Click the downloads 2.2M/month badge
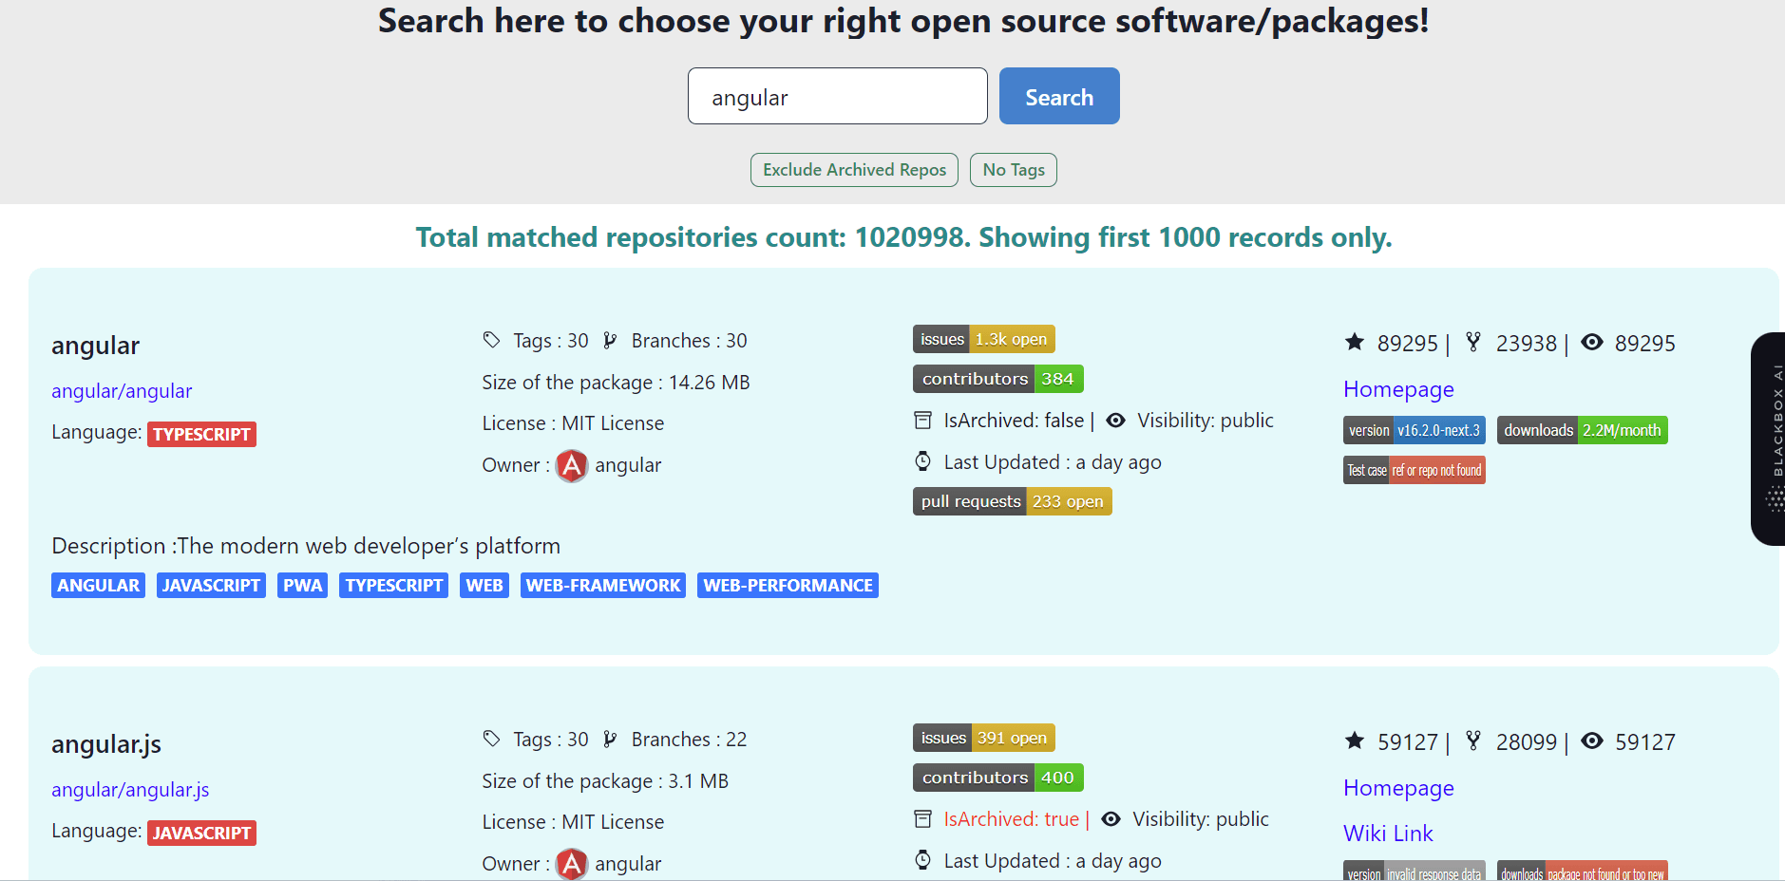The height and width of the screenshot is (881, 1785). (1582, 430)
